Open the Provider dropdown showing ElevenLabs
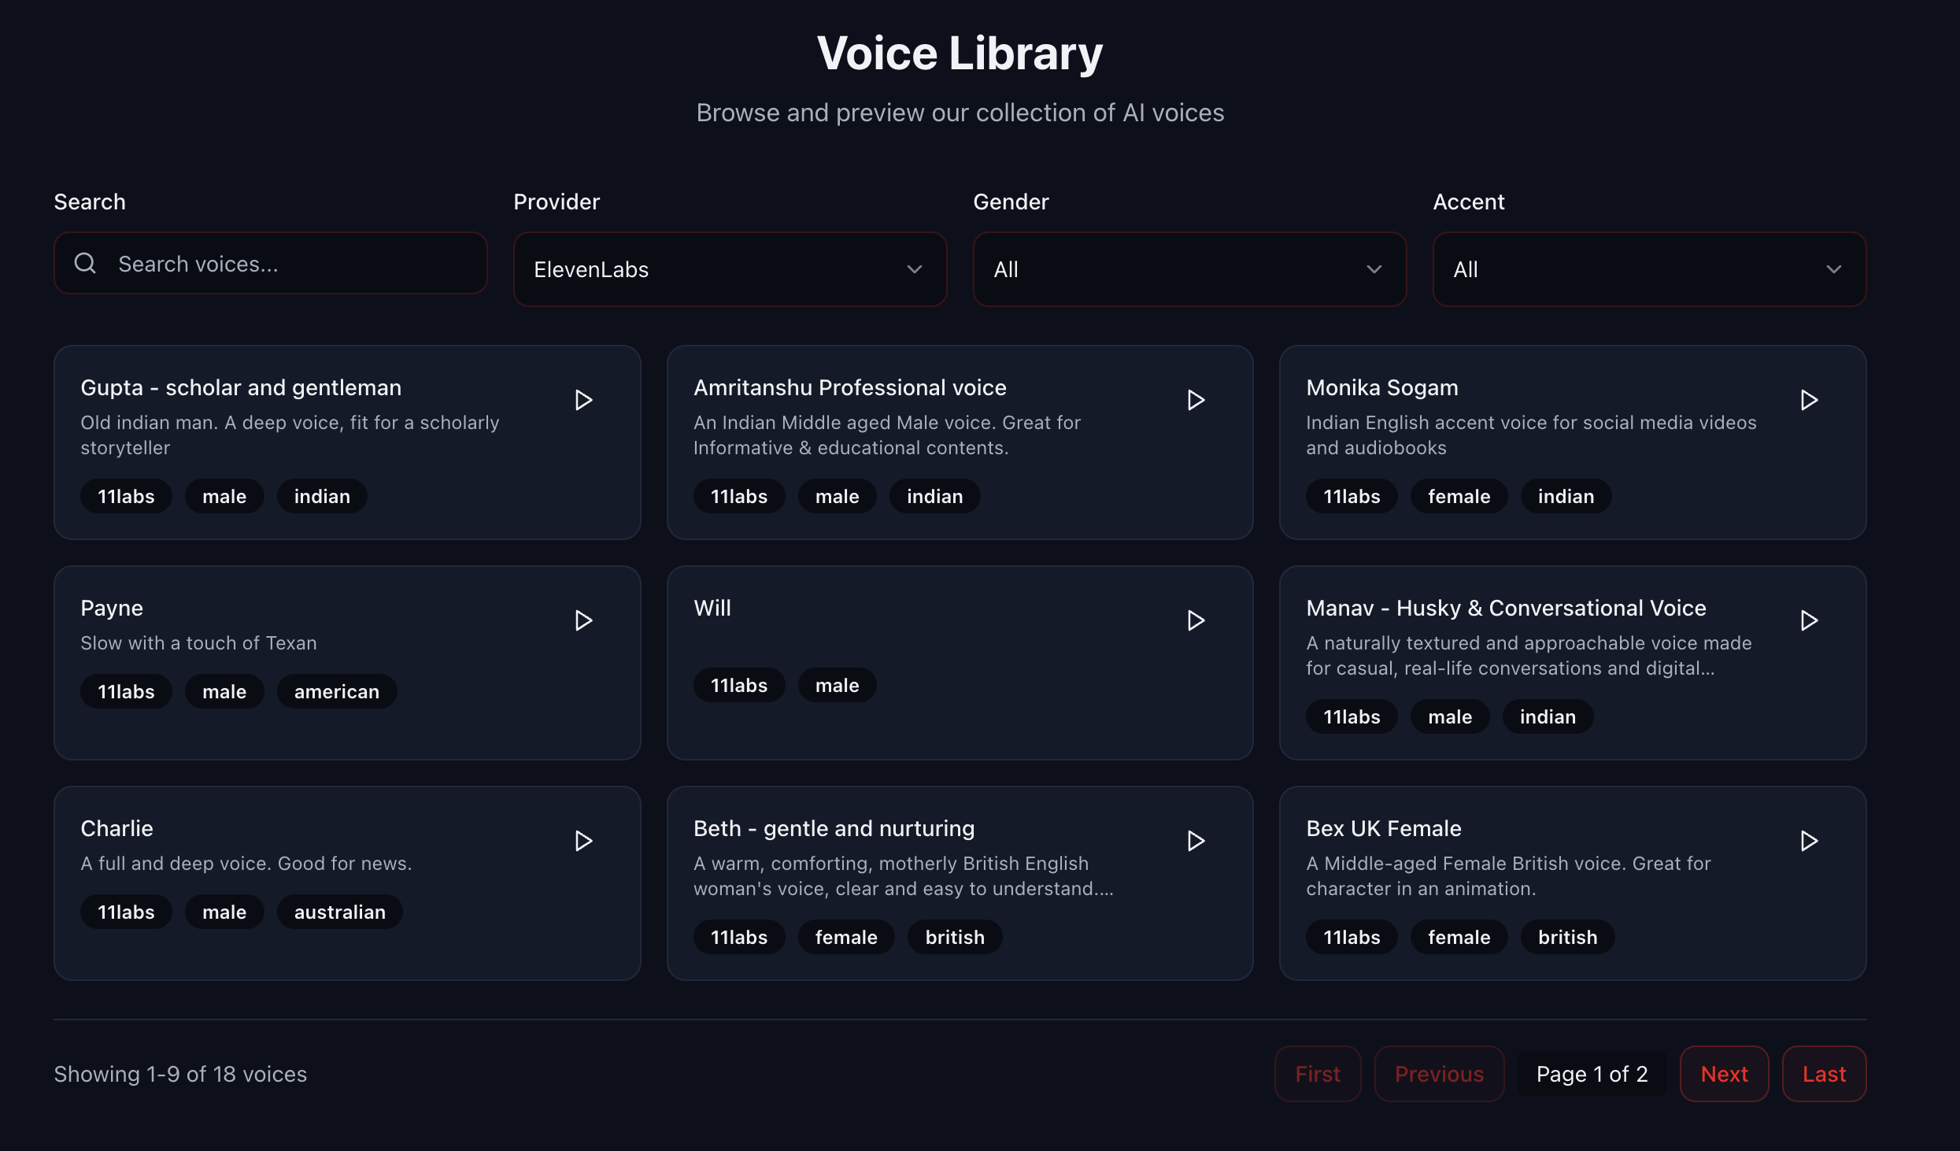Image resolution: width=1960 pixels, height=1151 pixels. click(x=729, y=268)
